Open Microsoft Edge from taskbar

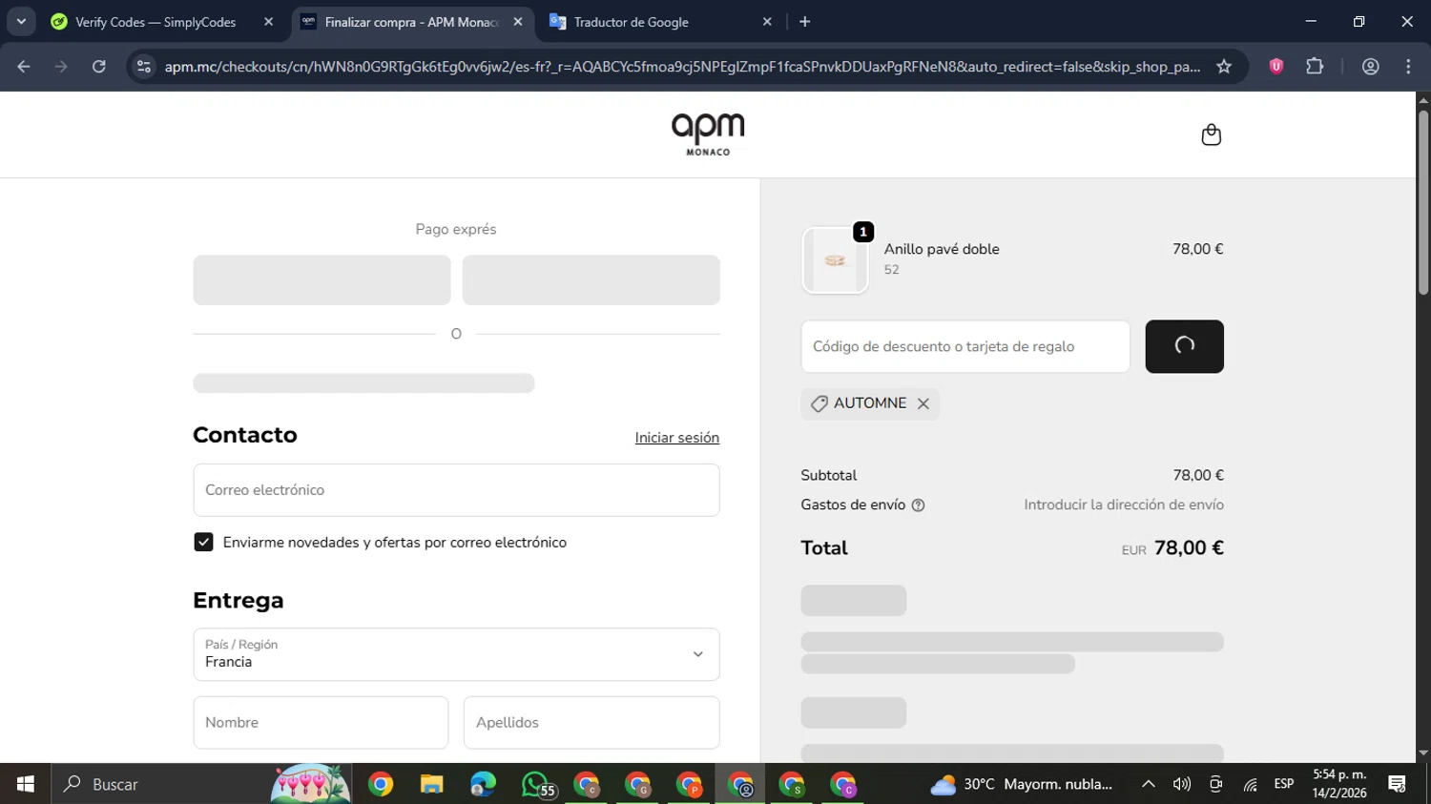pyautogui.click(x=484, y=784)
